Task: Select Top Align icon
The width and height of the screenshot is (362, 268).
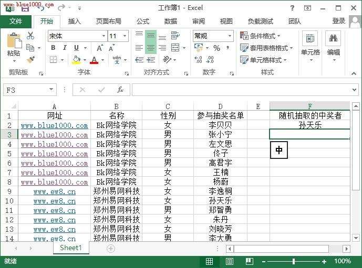Action: pos(139,35)
